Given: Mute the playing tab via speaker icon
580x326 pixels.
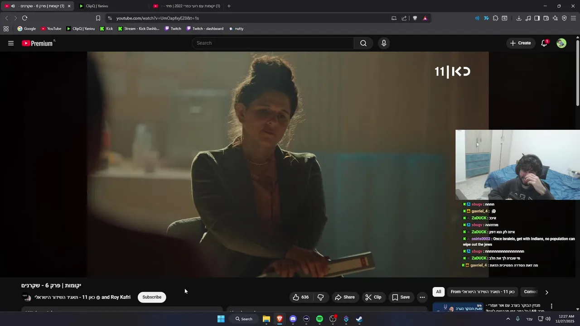Looking at the screenshot, I should click(13, 6).
